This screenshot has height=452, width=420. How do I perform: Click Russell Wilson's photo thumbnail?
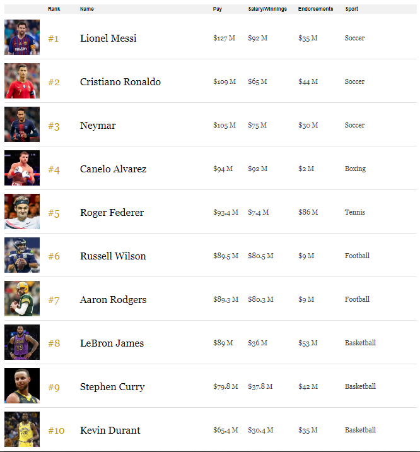coord(22,255)
